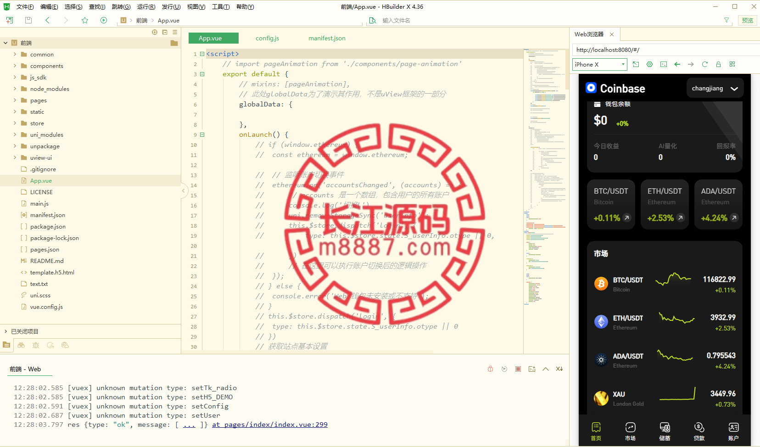Open 贷款 tab in the app bottom nav
760x447 pixels.
(699, 431)
